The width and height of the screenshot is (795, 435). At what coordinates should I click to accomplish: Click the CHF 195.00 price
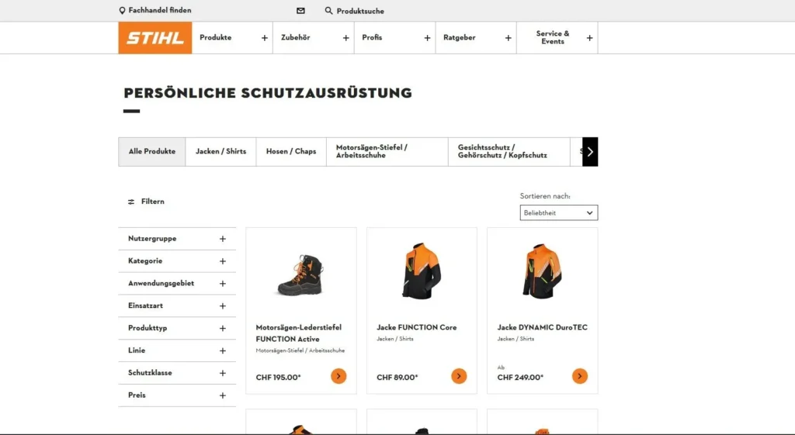pos(279,378)
